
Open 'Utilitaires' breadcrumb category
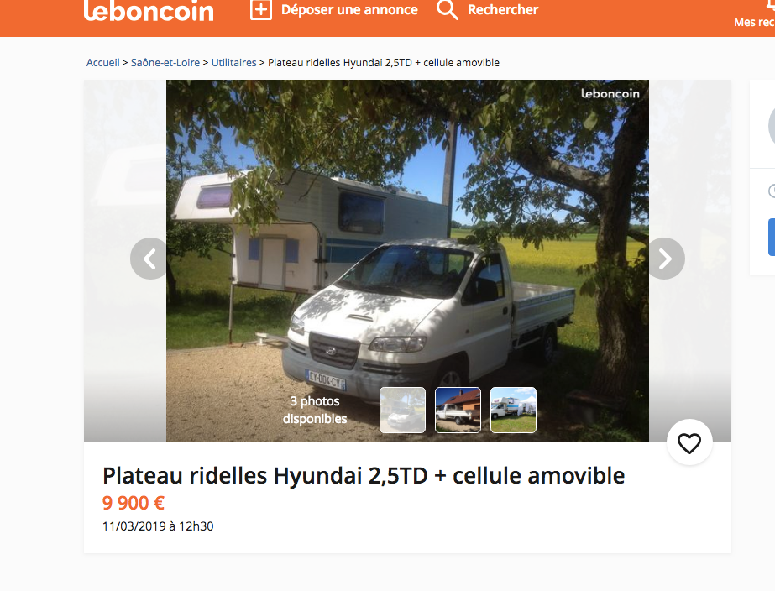(233, 63)
